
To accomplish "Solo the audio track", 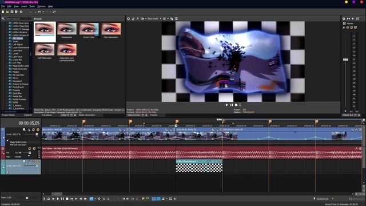I will click(34, 148).
